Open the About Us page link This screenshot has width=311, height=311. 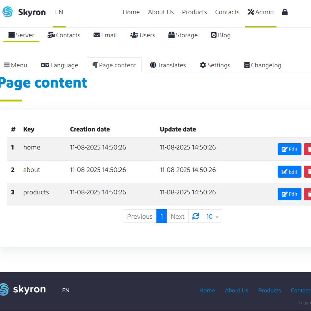click(x=161, y=12)
